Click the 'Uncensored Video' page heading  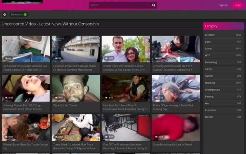(x=50, y=24)
